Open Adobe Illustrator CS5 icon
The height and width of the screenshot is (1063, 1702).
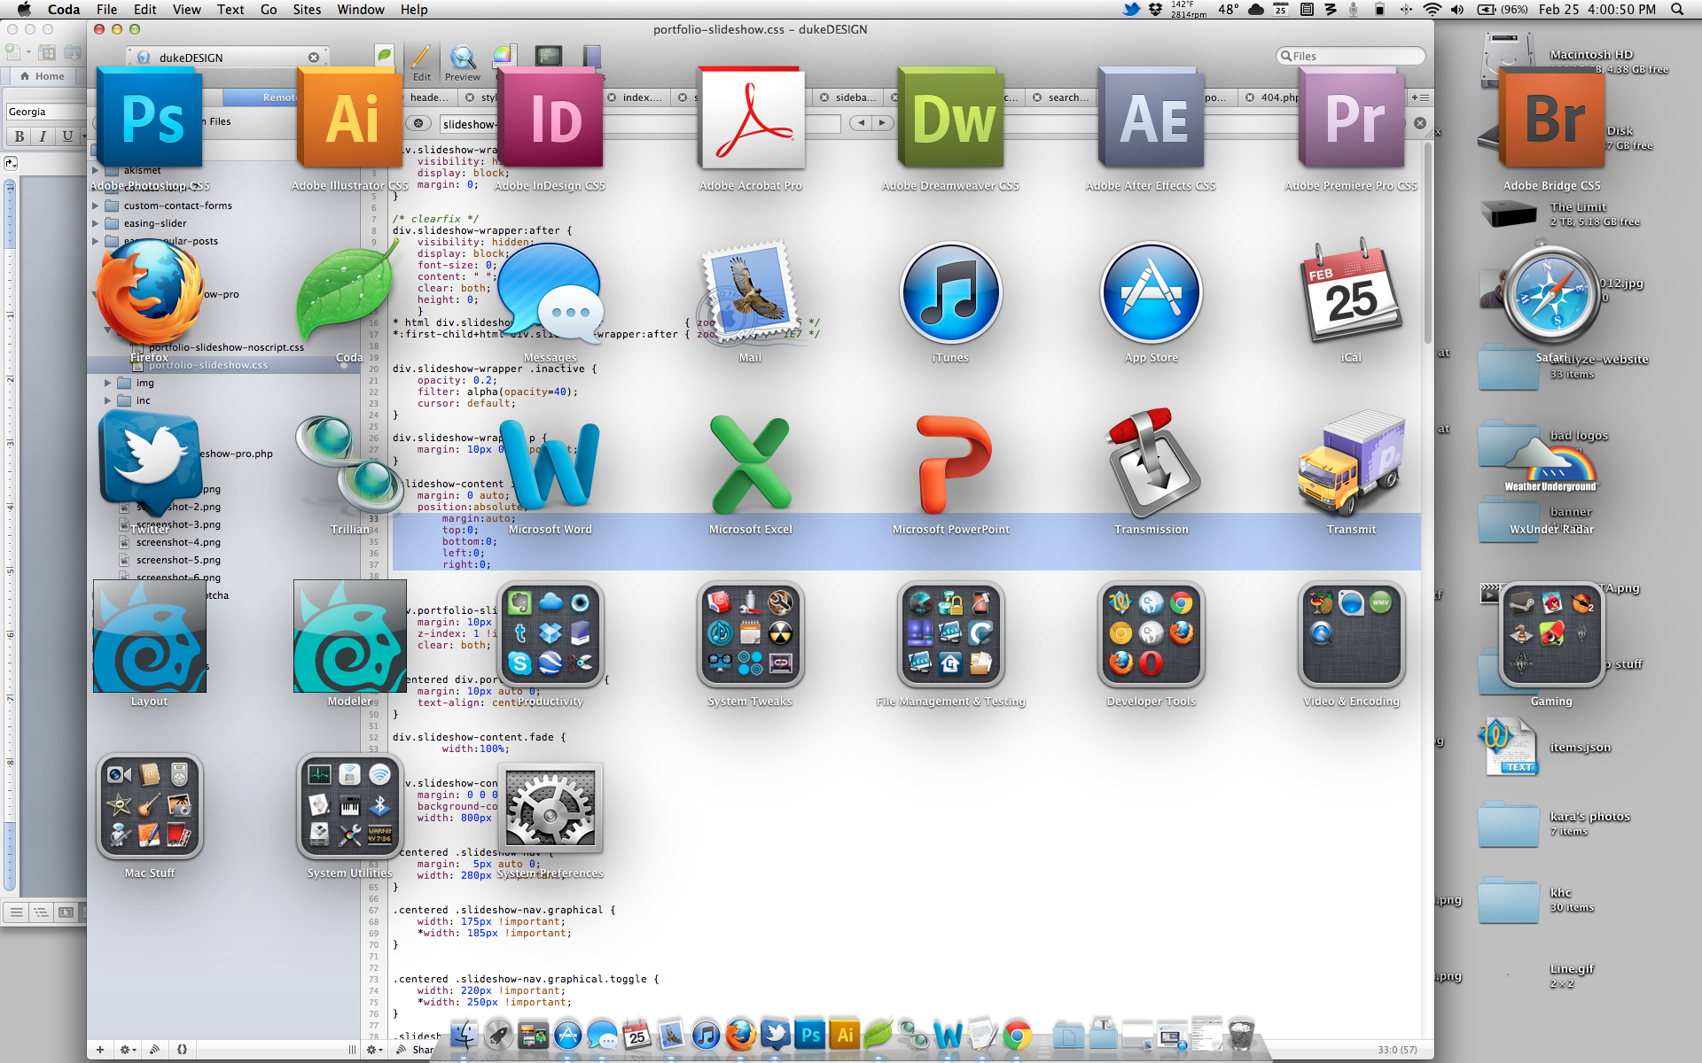tap(350, 120)
